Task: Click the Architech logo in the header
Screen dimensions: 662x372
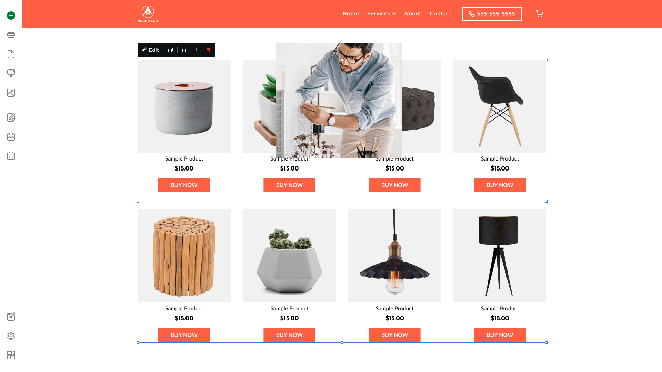Action: click(x=148, y=14)
